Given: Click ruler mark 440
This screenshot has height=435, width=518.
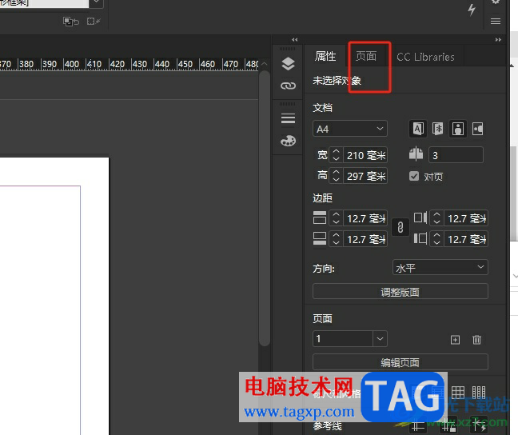Looking at the screenshot, I should coord(162,64).
